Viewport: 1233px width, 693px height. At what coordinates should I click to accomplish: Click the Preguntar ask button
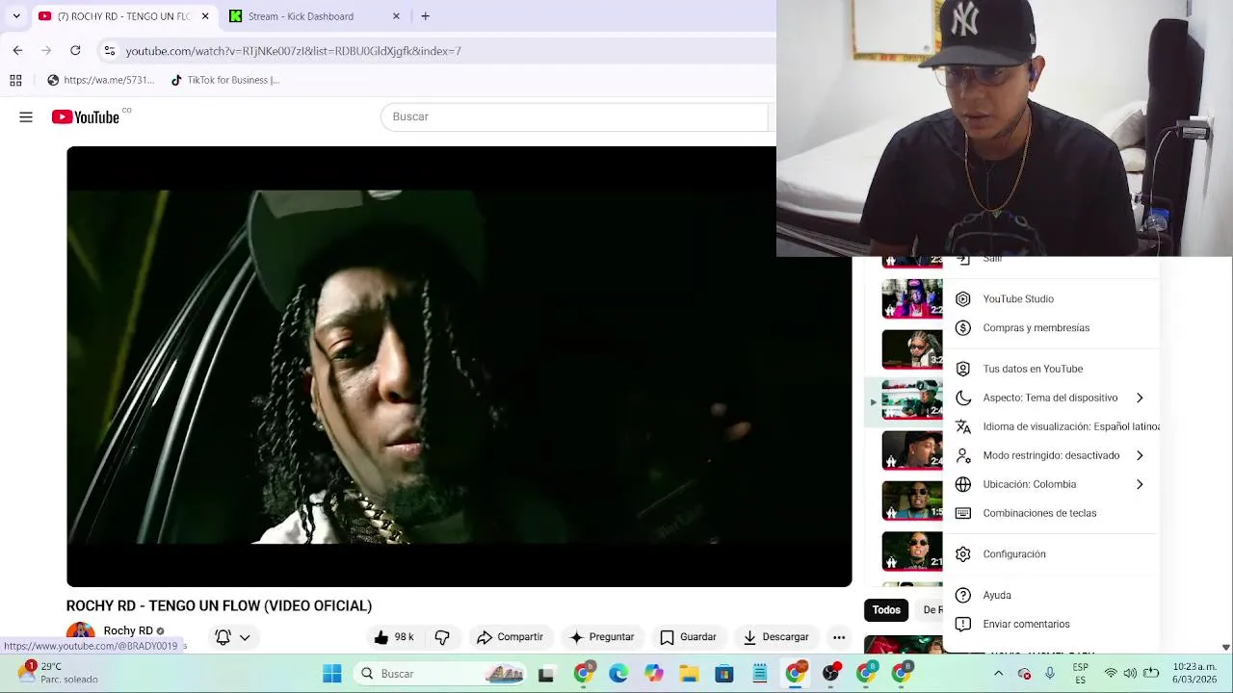click(602, 637)
